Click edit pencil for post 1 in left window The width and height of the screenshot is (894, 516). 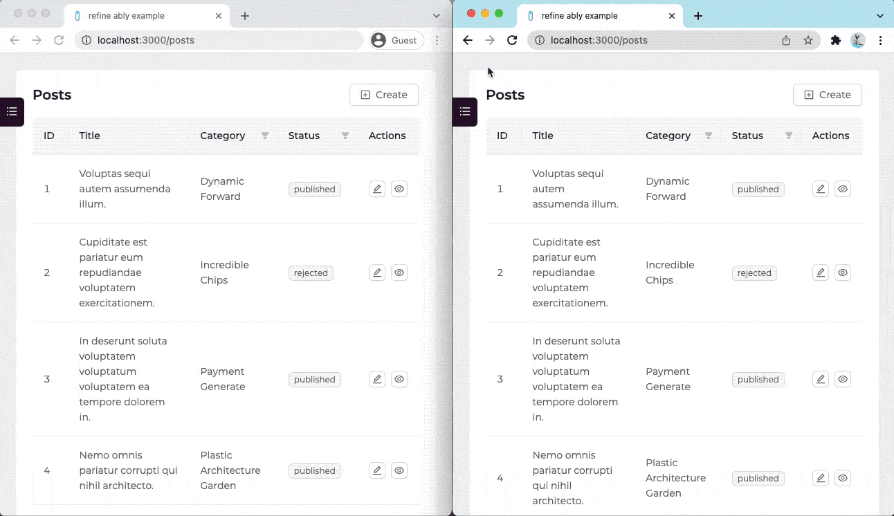377,189
